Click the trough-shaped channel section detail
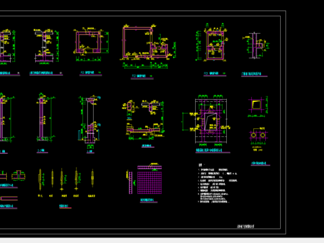The height and width of the screenshot is (243, 324). pos(143,119)
